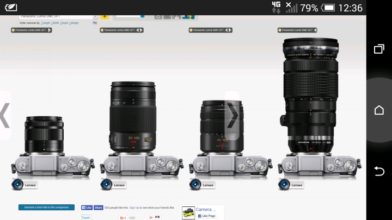Click the large right navigation chevron
This screenshot has width=392, height=220.
click(x=232, y=116)
